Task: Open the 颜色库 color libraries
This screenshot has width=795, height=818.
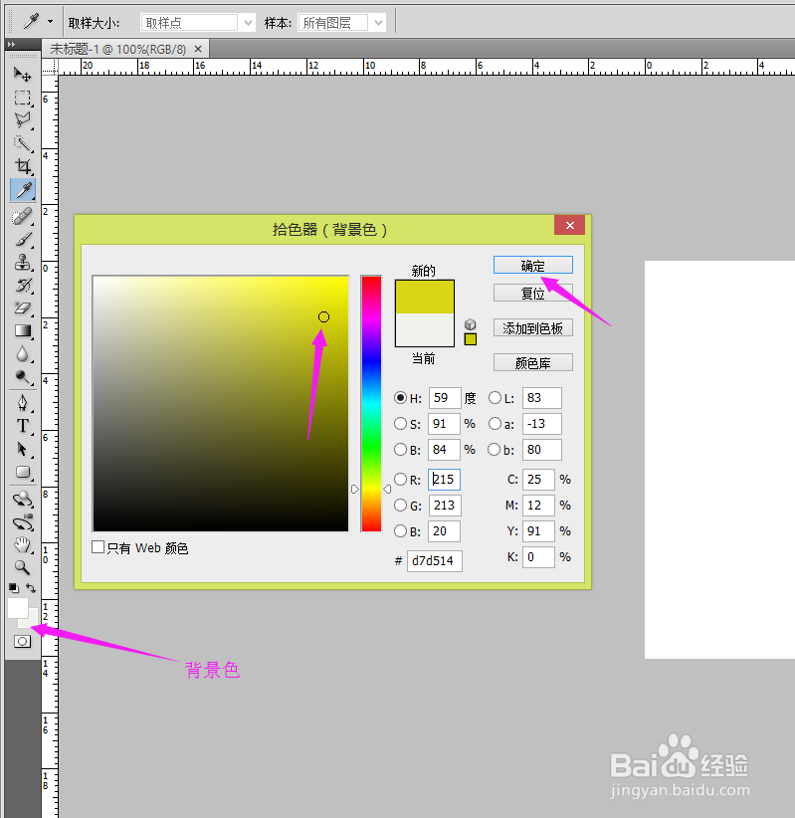Action: [x=533, y=362]
